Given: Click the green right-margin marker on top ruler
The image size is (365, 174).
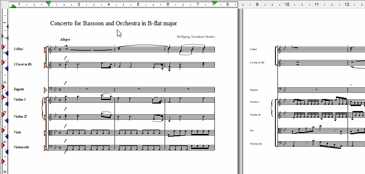Looking at the screenshot, I should [x=214, y=3].
